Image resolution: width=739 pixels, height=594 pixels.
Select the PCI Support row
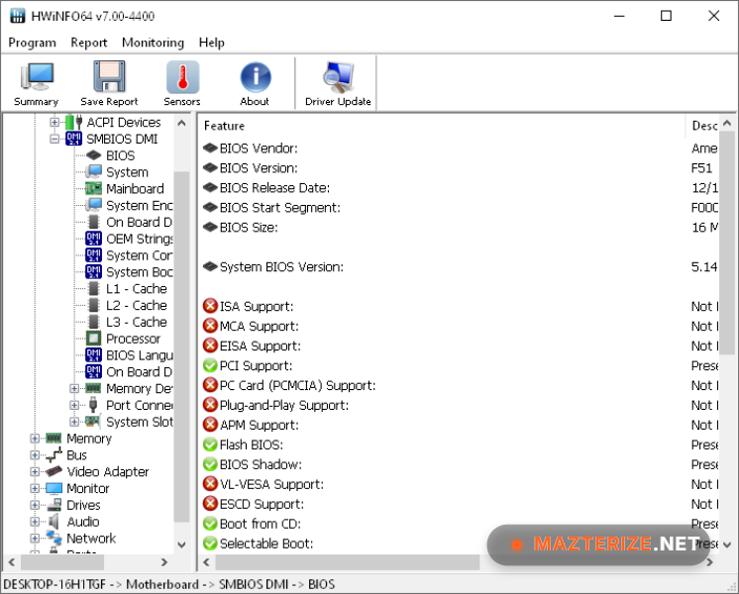pos(460,366)
